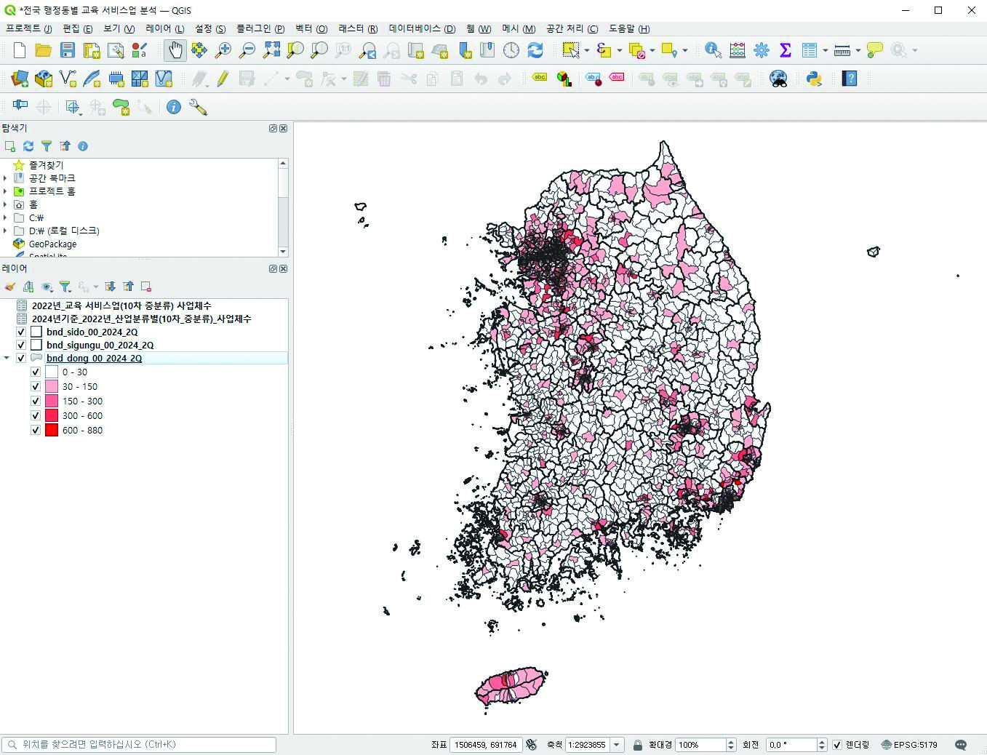Viewport: 987px width, 755px height.
Task: Click the Zoom In magnifier tool
Action: (223, 50)
